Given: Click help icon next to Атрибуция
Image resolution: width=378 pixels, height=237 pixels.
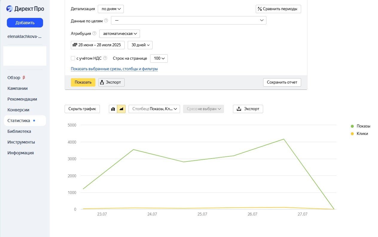Looking at the screenshot, I should point(94,33).
